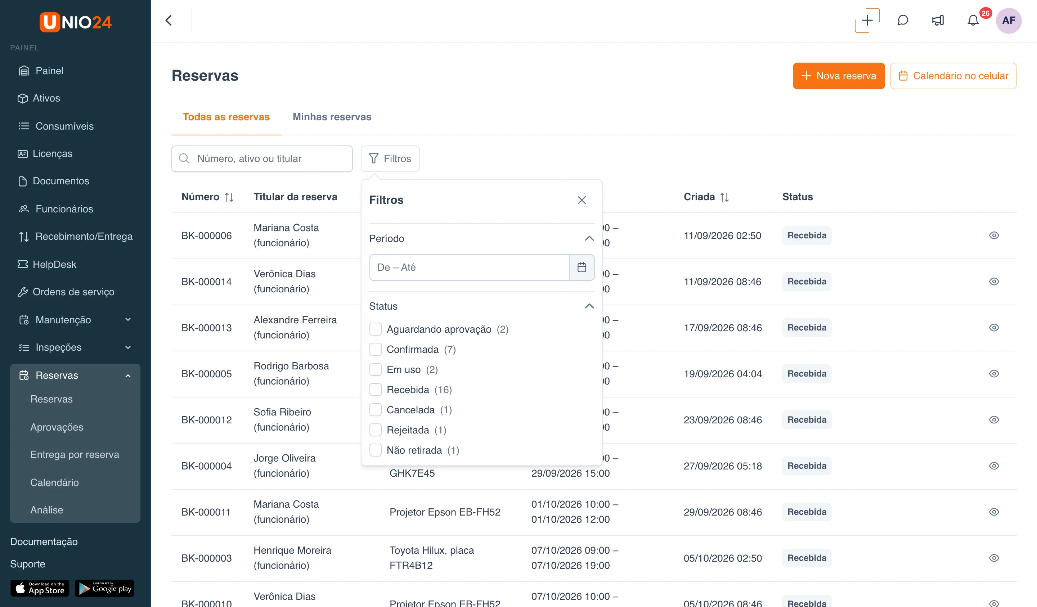View reservation BK-000013 via eye icon
This screenshot has height=607, width=1037.
click(x=994, y=328)
